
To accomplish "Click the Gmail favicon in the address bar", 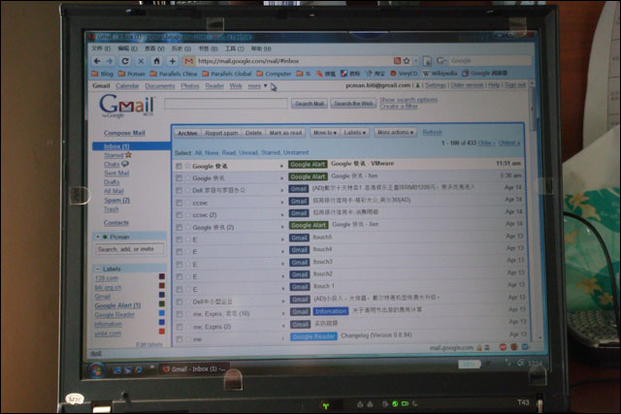I will point(189,61).
